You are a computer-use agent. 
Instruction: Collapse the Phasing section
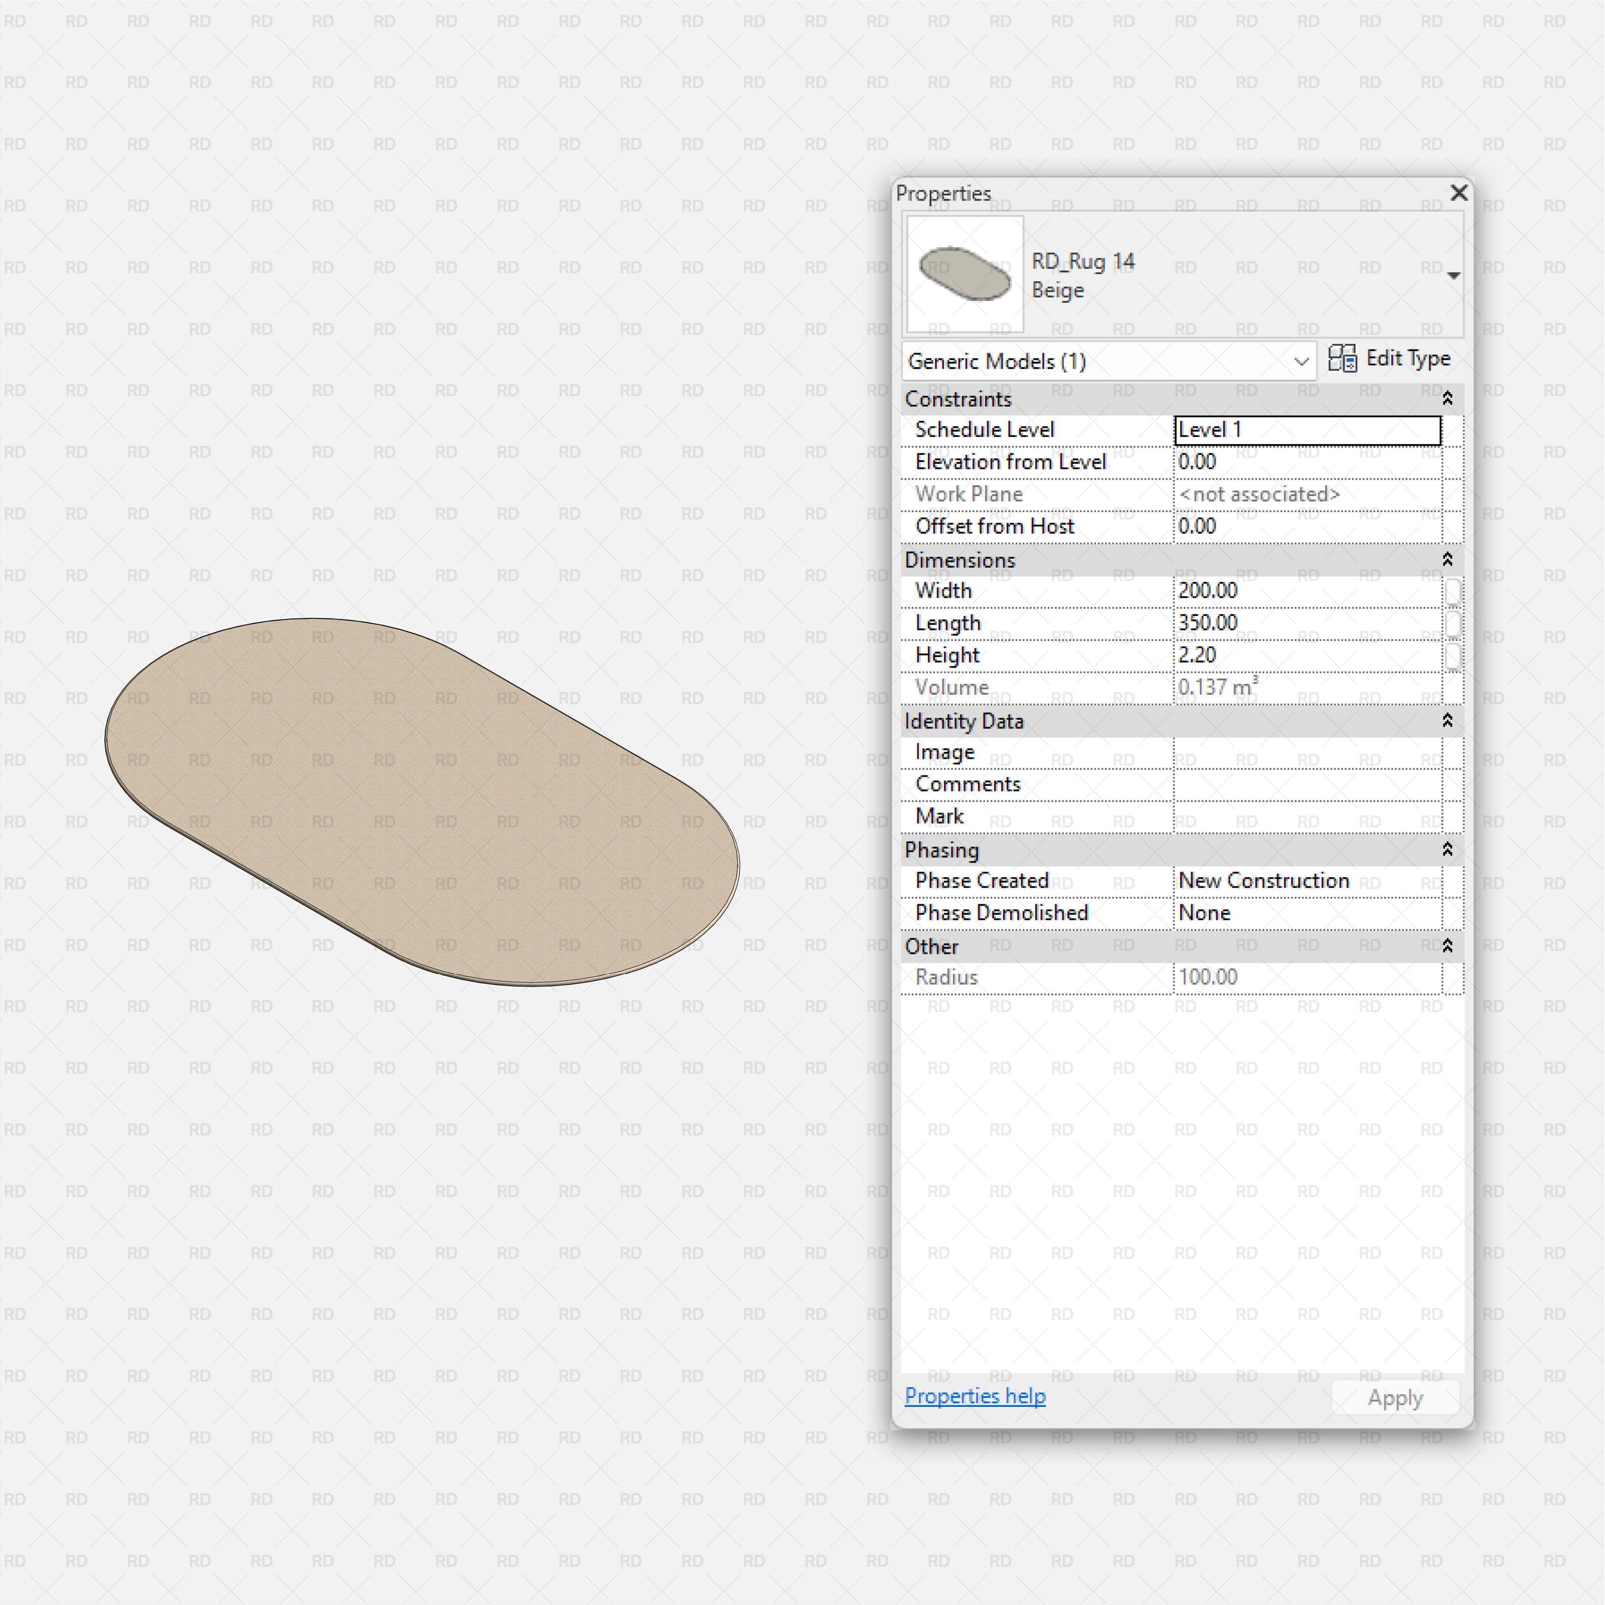click(1447, 849)
